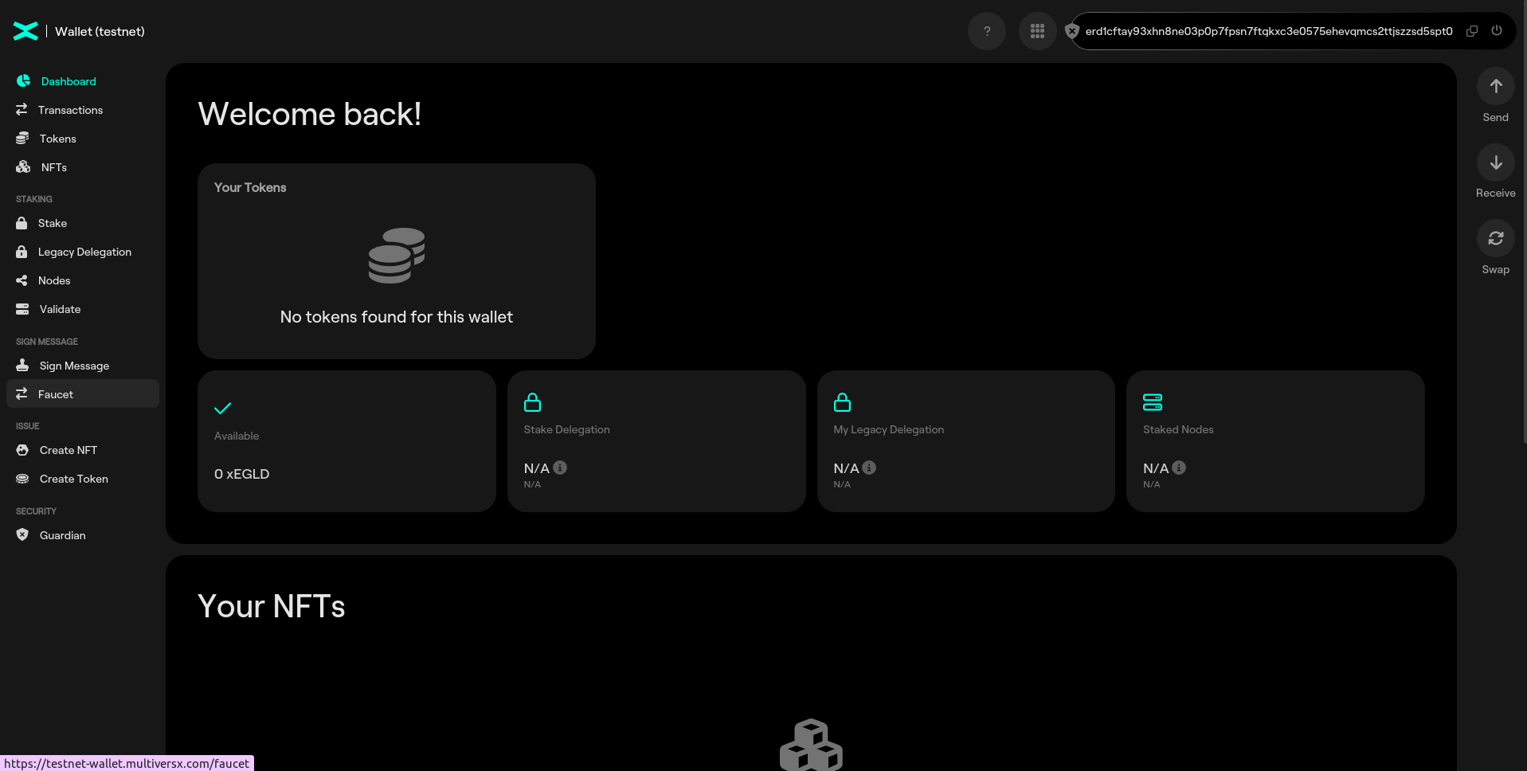Viewport: 1527px width, 771px height.
Task: Open Legacy Delegation page
Action: tap(84, 252)
